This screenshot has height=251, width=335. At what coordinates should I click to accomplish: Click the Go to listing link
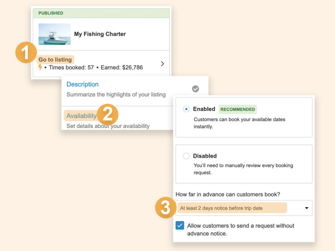[x=55, y=59]
